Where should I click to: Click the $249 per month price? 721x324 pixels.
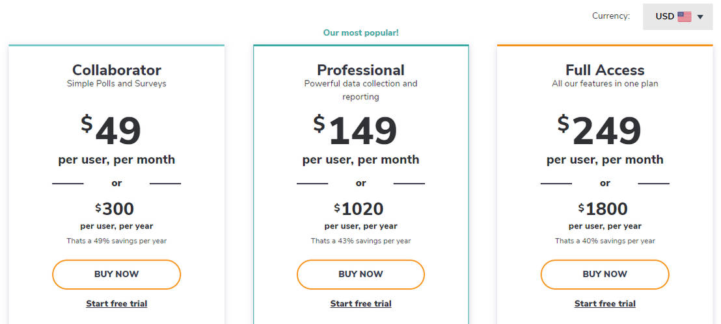point(599,131)
